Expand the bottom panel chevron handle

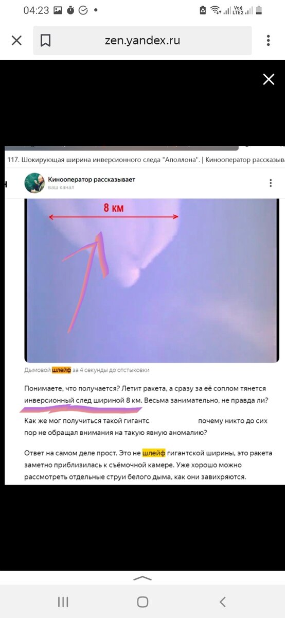[142, 578]
